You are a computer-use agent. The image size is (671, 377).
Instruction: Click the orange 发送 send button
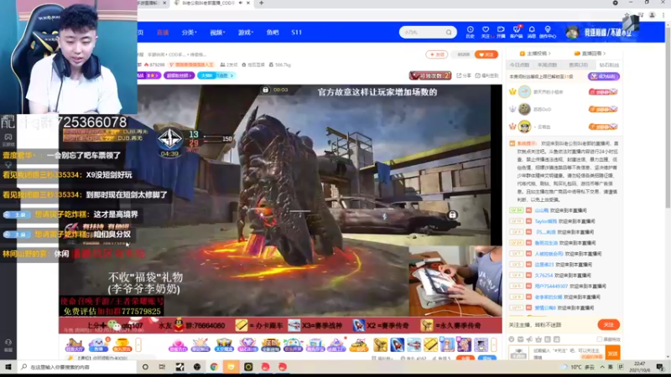pos(613,354)
